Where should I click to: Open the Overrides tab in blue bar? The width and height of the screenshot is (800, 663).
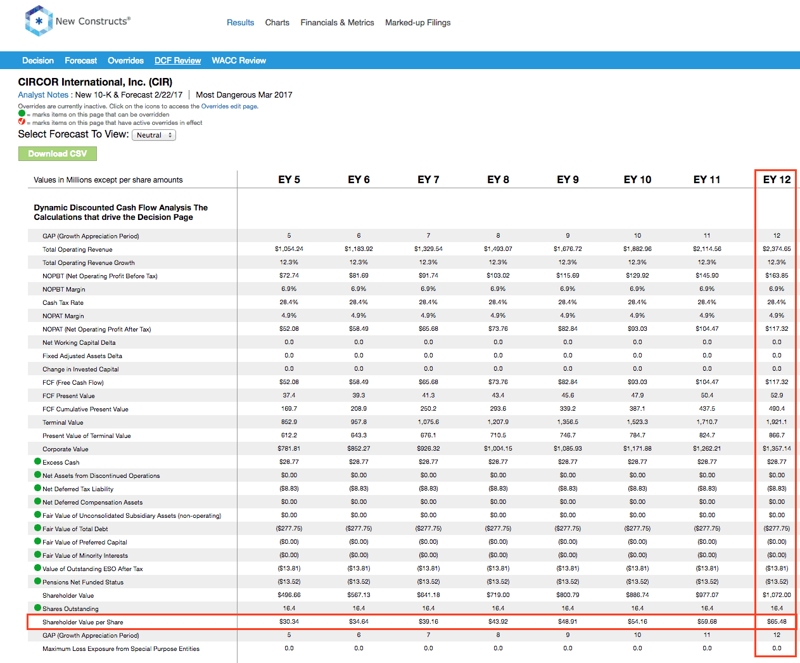(x=126, y=60)
